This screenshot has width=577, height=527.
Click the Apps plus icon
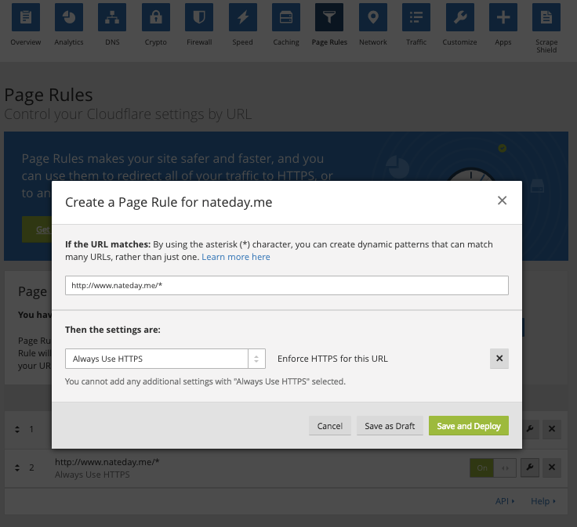pyautogui.click(x=503, y=17)
